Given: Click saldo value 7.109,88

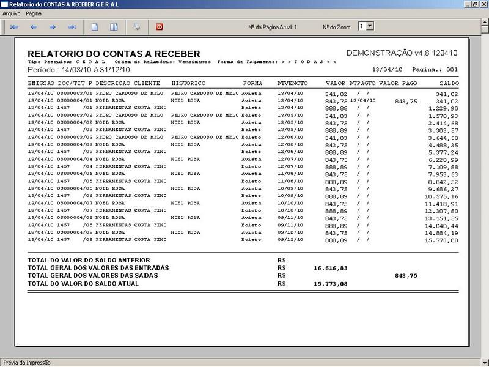Looking at the screenshot, I should point(443,167).
